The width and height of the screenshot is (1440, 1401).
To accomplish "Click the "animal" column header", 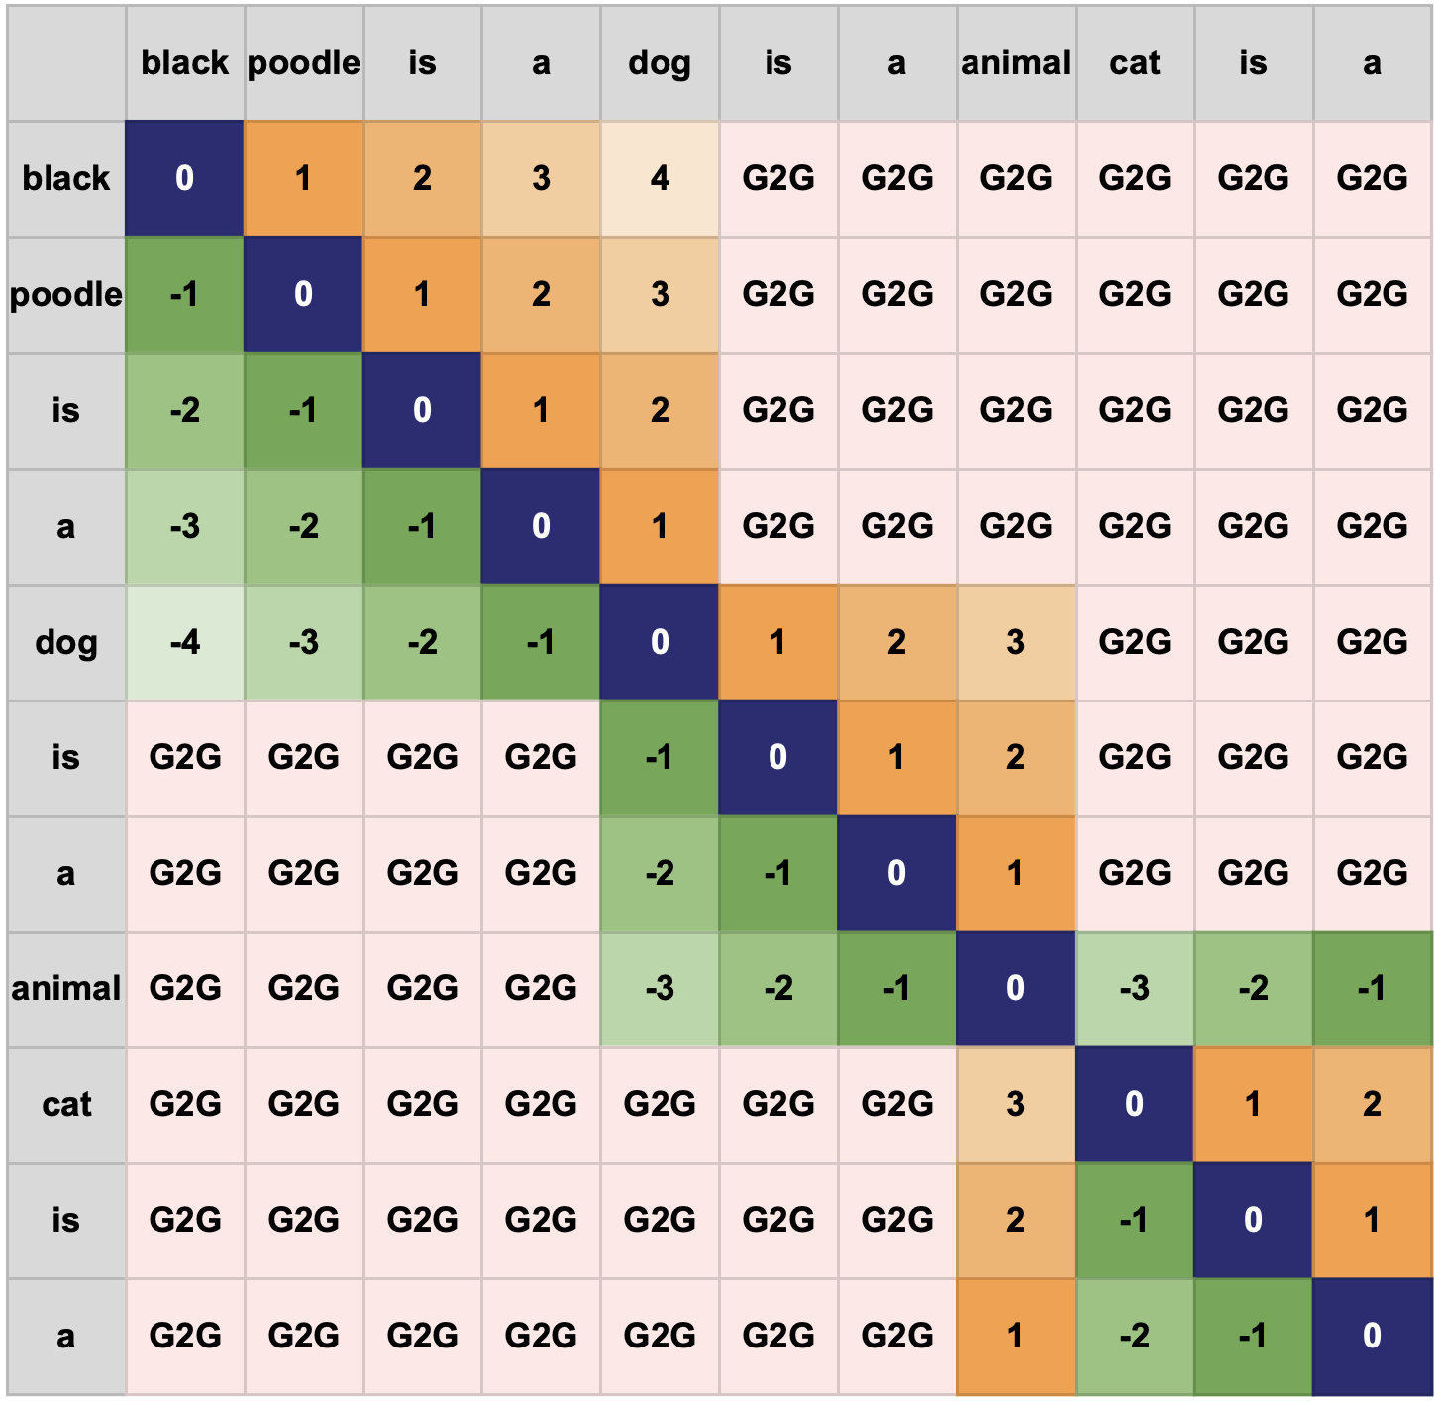I will [x=1015, y=63].
